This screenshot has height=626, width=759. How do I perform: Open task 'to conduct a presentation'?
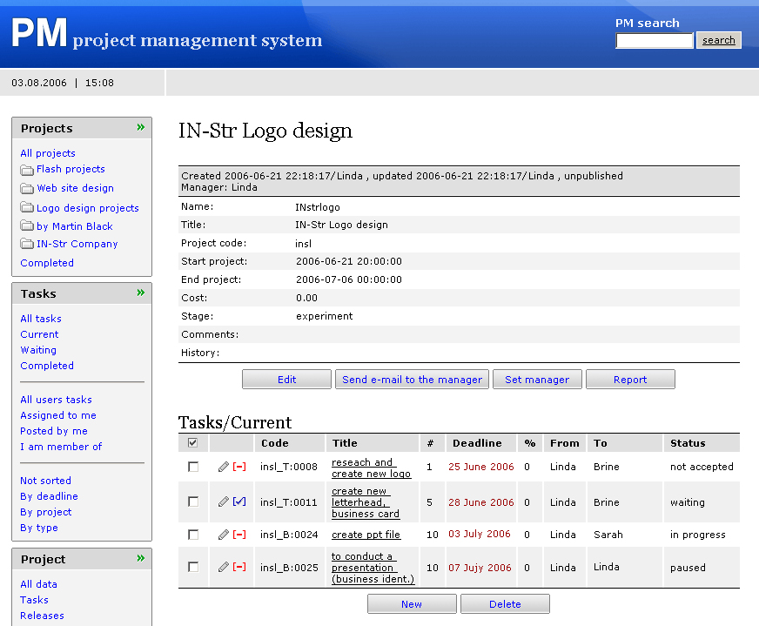point(373,568)
